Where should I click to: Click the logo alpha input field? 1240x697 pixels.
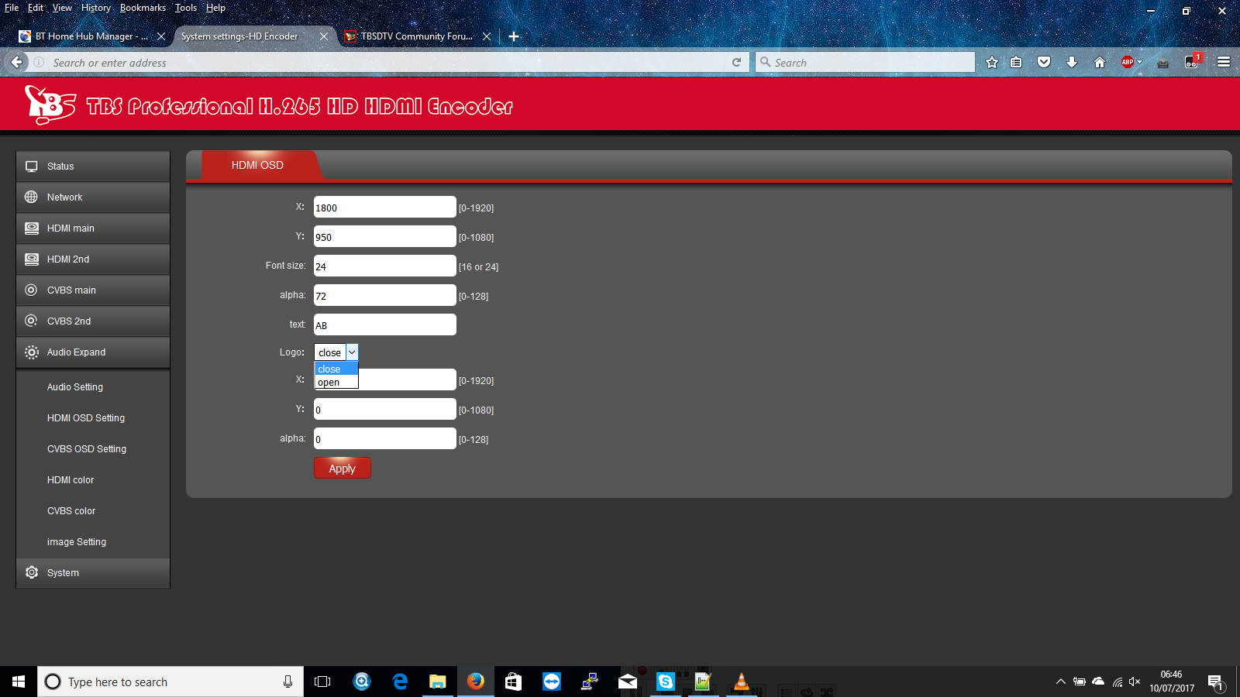(x=384, y=439)
